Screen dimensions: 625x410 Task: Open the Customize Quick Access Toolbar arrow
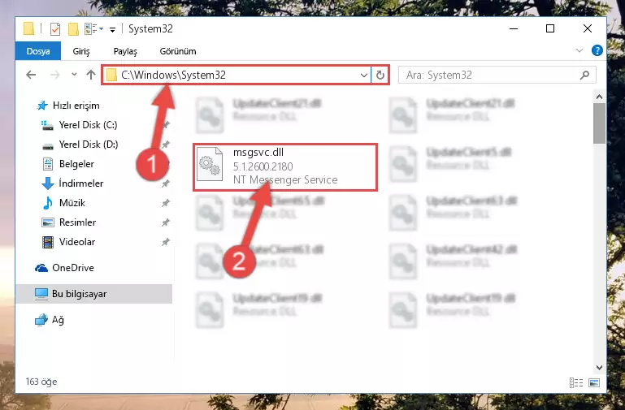pos(112,30)
